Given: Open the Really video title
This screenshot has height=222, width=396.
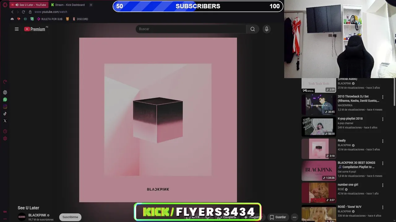Looking at the screenshot, I should click(x=342, y=141).
